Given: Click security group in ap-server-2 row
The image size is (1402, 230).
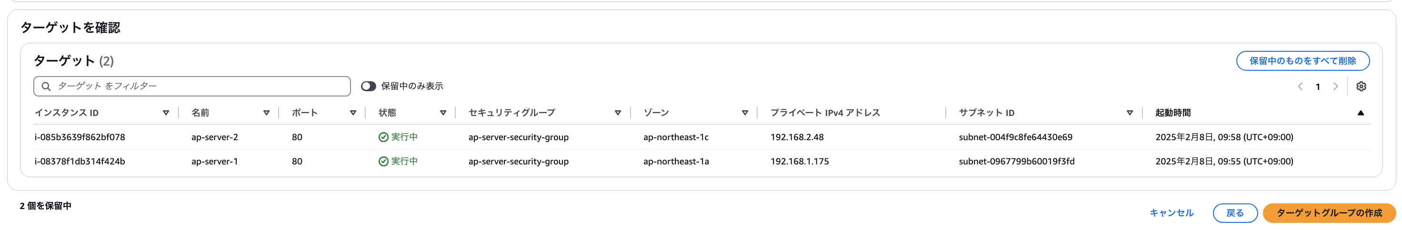Looking at the screenshot, I should [518, 137].
